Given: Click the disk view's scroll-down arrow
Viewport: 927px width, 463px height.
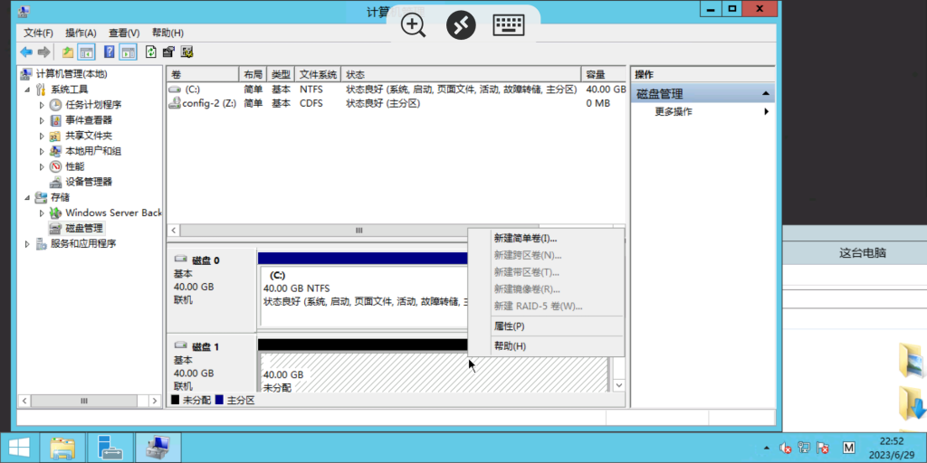Looking at the screenshot, I should [x=619, y=385].
